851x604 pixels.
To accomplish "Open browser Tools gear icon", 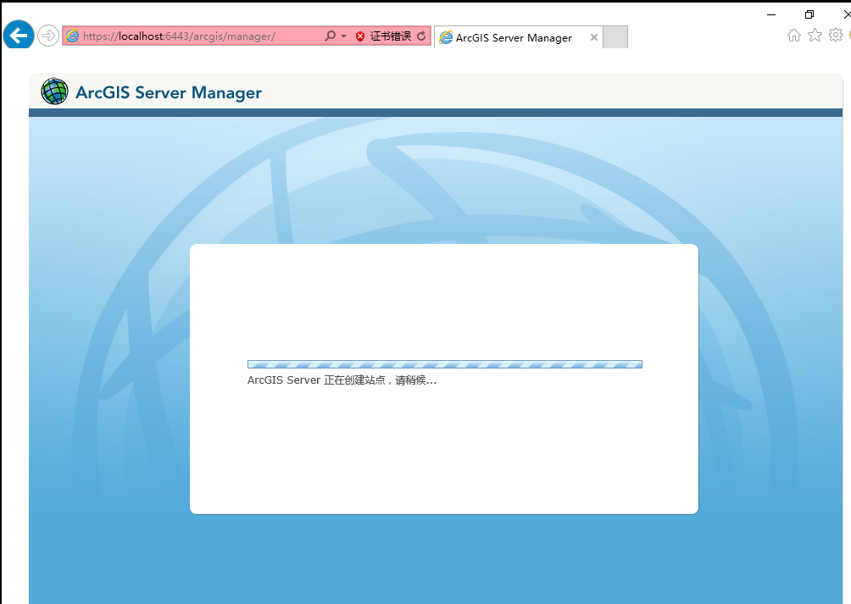I will coord(836,36).
